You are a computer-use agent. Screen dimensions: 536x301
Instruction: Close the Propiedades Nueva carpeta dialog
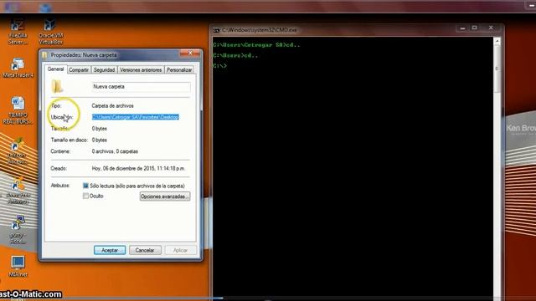[x=190, y=53]
